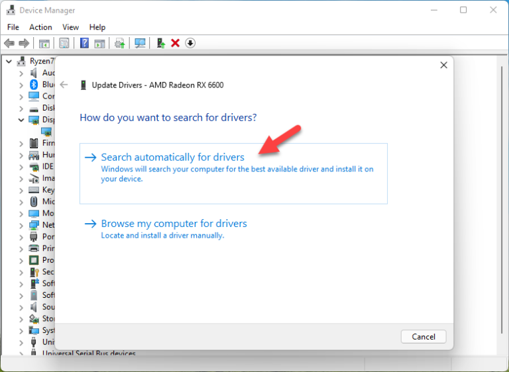Collapse the Ryzen7 root node
Image resolution: width=509 pixels, height=372 pixels.
click(9, 62)
